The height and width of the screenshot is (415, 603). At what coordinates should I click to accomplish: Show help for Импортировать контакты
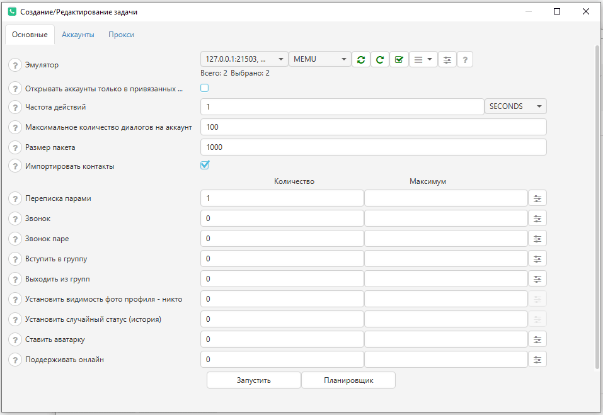(15, 166)
